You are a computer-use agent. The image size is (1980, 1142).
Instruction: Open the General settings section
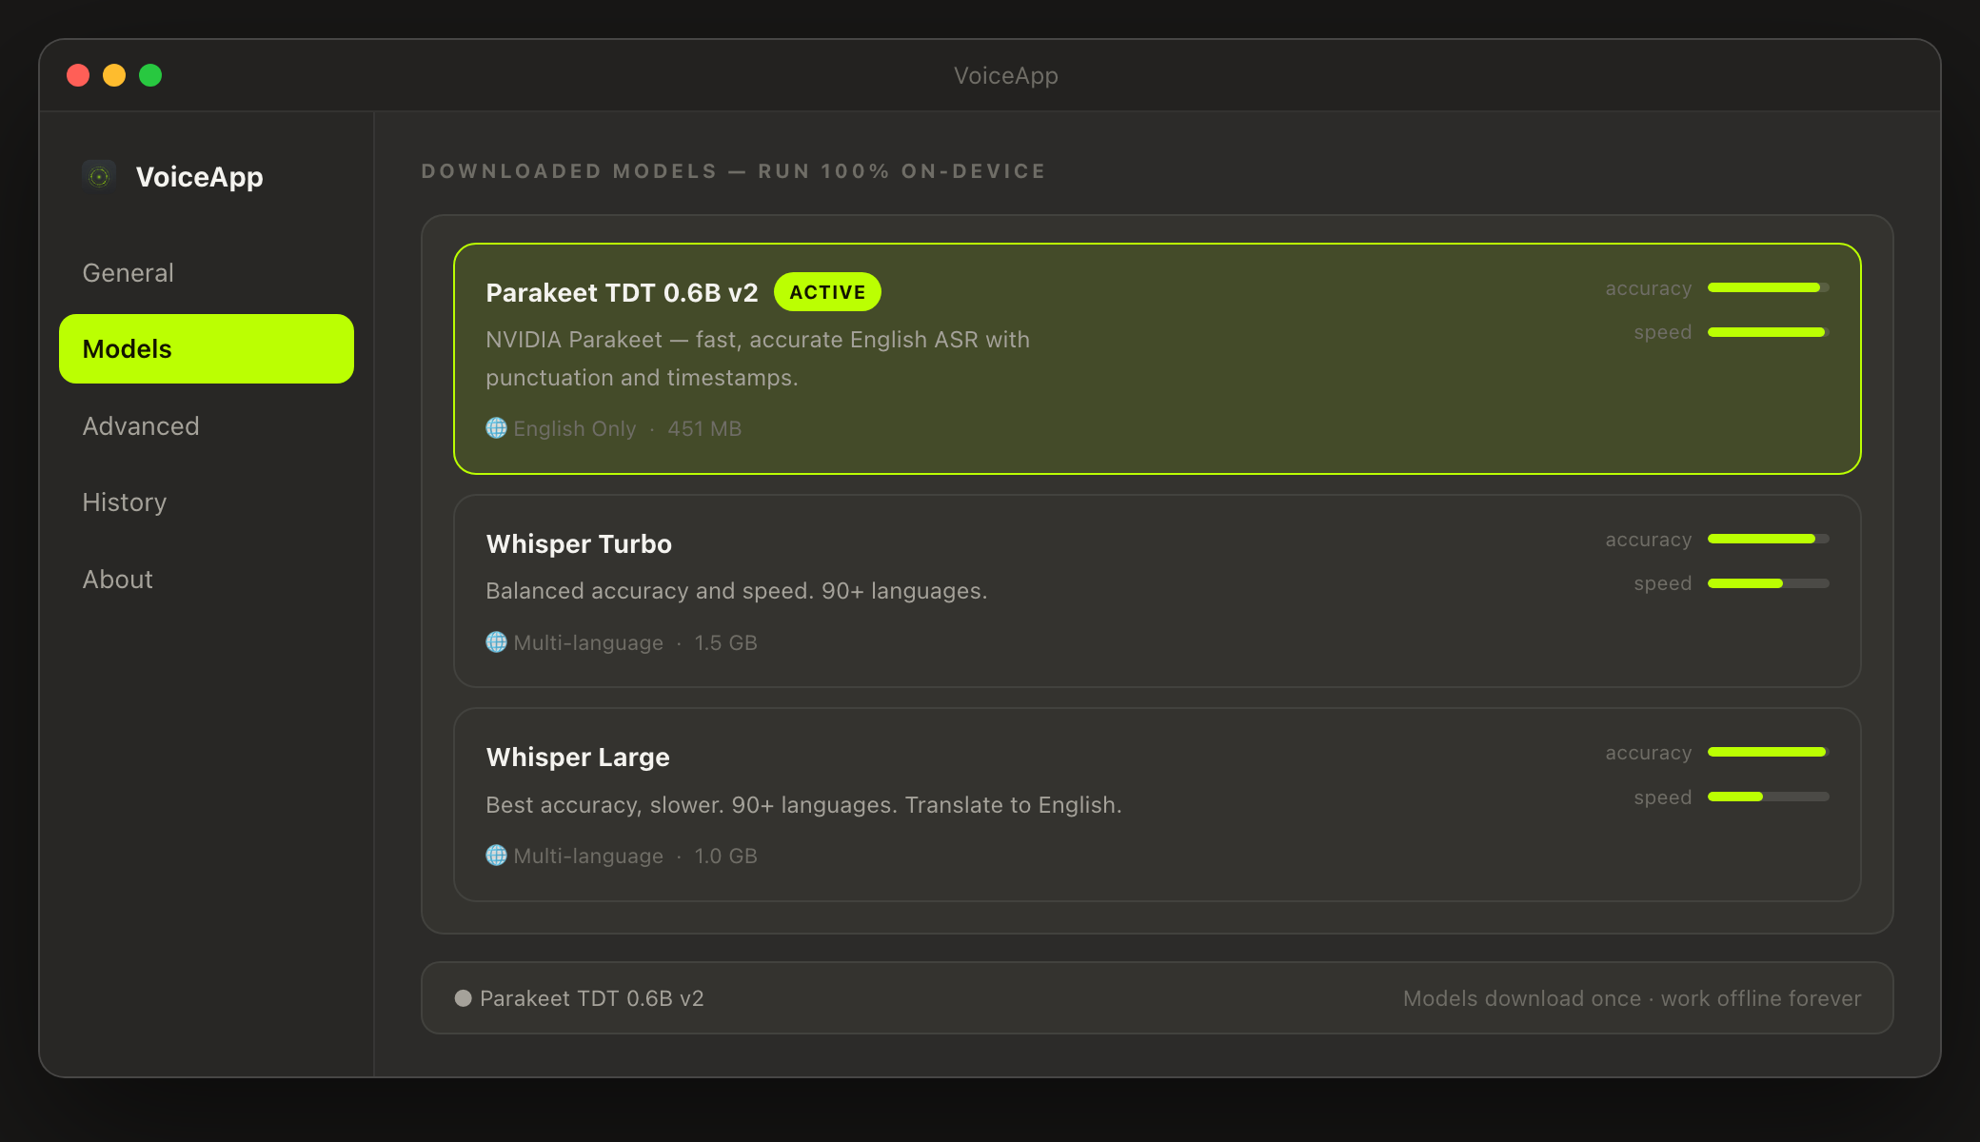207,273
